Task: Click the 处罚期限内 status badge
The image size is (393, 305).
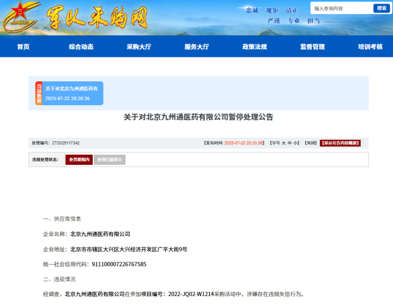Action: [x=79, y=160]
